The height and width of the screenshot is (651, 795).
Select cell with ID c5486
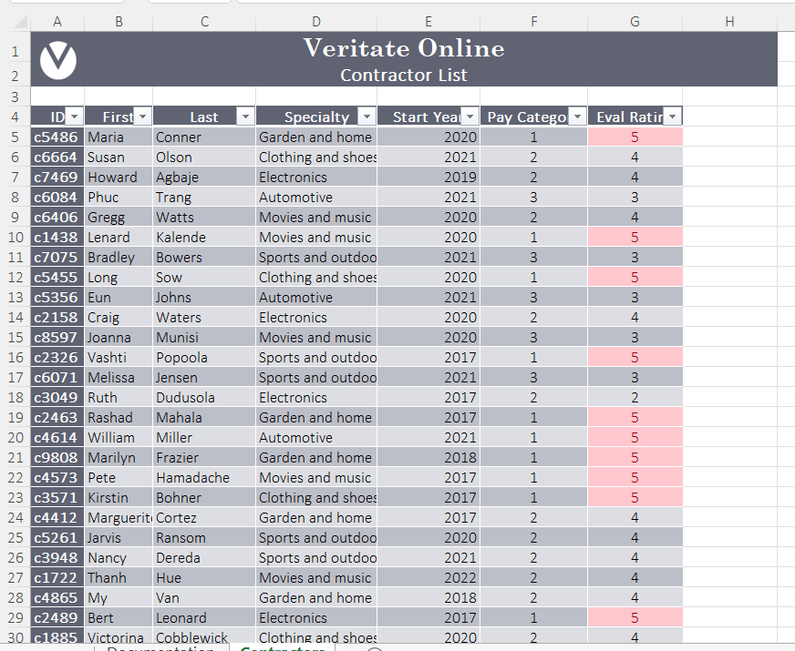[57, 137]
